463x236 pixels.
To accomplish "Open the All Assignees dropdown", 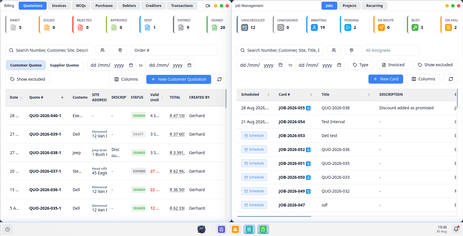I will [x=391, y=50].
